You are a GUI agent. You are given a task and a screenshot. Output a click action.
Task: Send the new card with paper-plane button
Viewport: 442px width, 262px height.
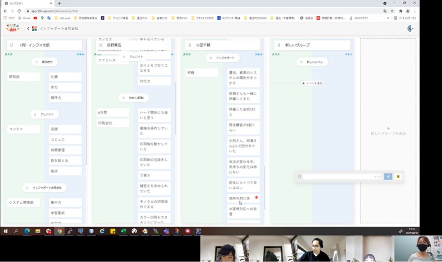click(388, 177)
